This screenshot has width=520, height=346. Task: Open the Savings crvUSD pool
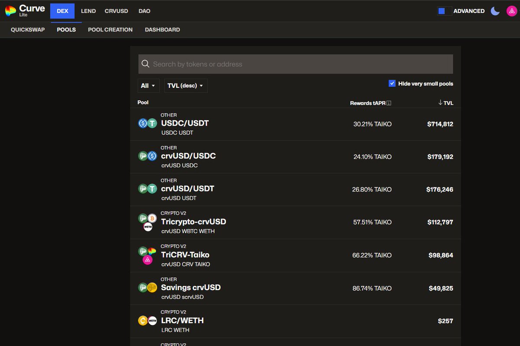[296, 288]
